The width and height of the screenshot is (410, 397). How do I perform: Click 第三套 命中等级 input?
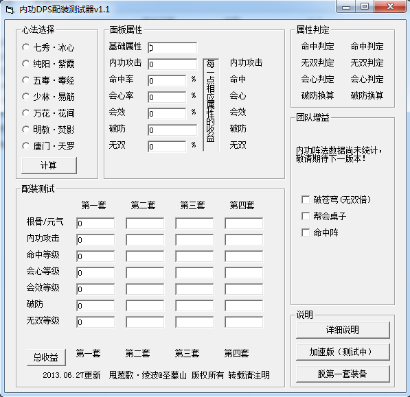click(x=194, y=256)
